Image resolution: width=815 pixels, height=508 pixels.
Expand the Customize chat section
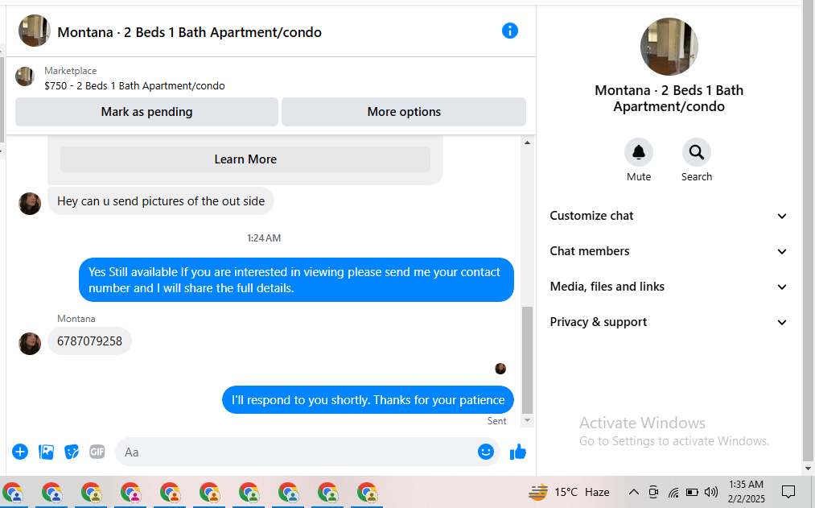click(x=668, y=216)
